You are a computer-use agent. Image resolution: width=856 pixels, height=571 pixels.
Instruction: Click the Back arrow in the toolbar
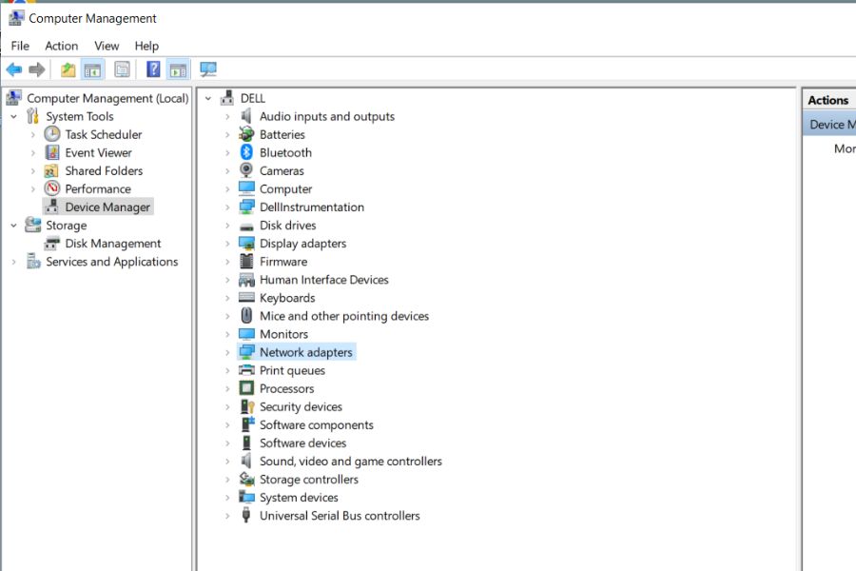click(14, 69)
